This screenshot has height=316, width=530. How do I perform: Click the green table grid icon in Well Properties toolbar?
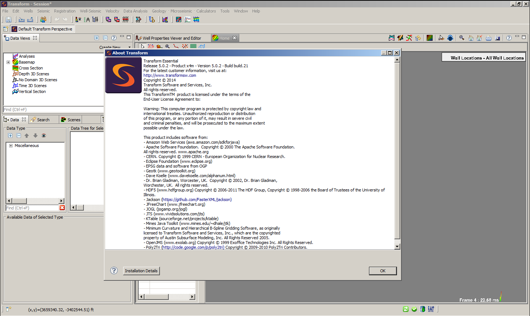click(x=193, y=46)
